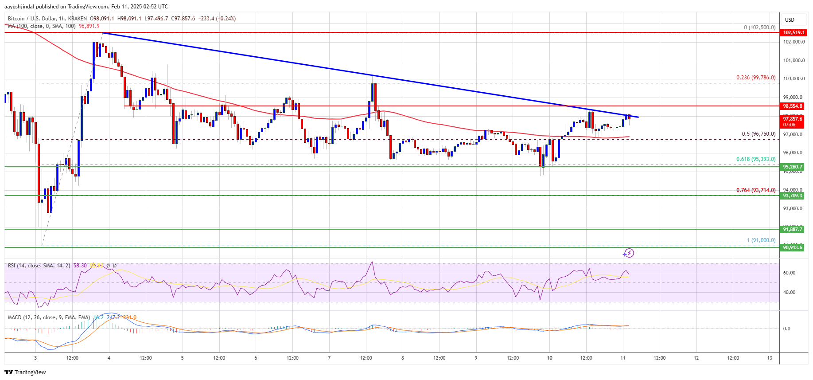
Task: Click the red 98,554.8 price axis label
Action: [x=793, y=106]
